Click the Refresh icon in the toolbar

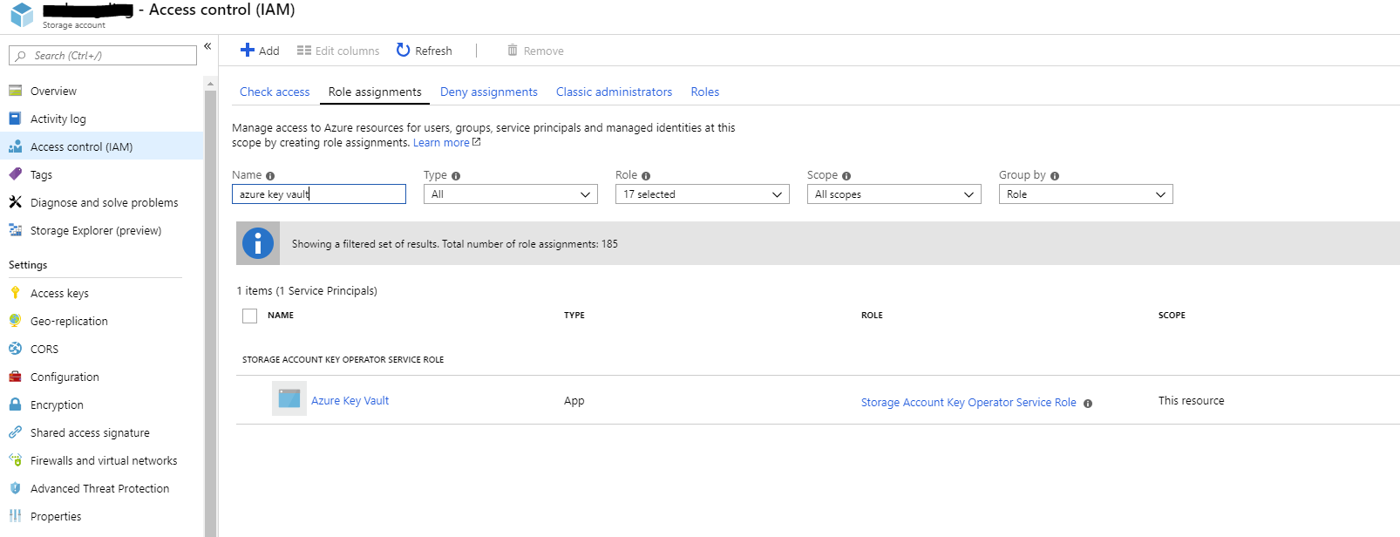coord(403,51)
